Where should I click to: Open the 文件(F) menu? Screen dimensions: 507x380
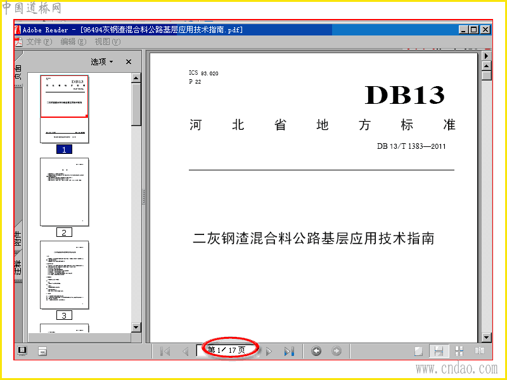coord(39,42)
